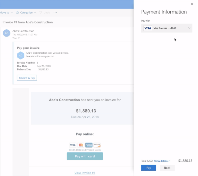Viewport: 198px width, 176px height.
Task: Click the Visa Success ••4242 card text
Action: [x=165, y=28]
